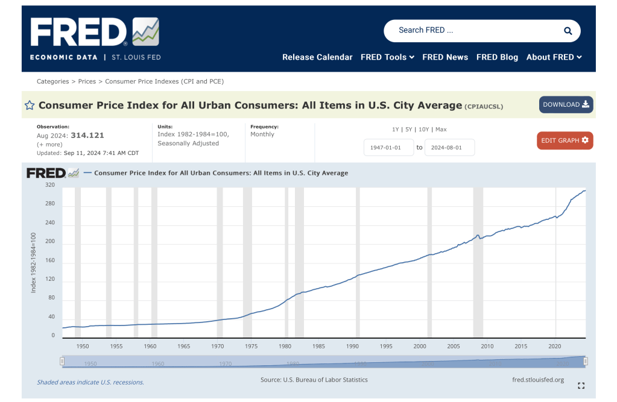Select the 10Y time range
The width and height of the screenshot is (617, 402).
tap(423, 130)
